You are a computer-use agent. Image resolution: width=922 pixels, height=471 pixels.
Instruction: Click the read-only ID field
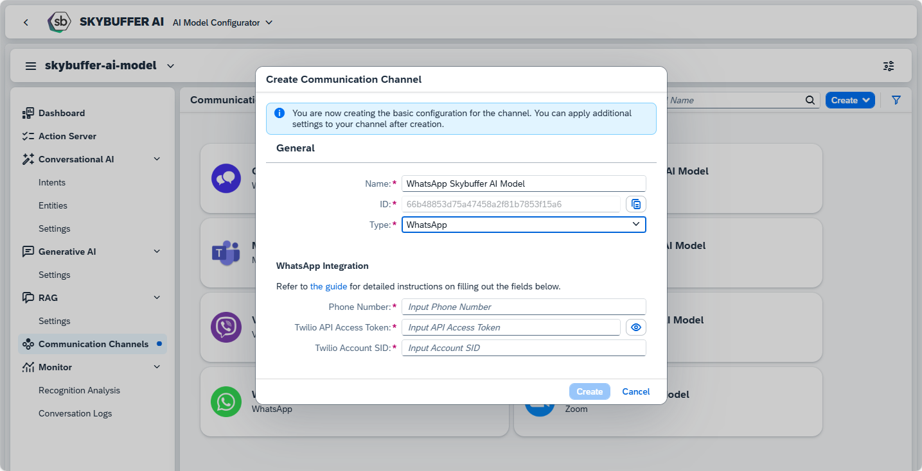pos(511,204)
